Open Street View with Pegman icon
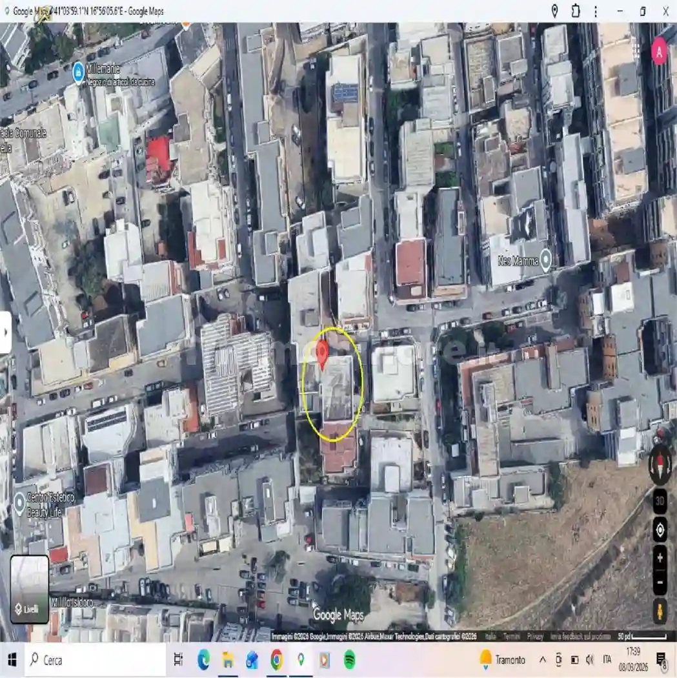 point(660,611)
